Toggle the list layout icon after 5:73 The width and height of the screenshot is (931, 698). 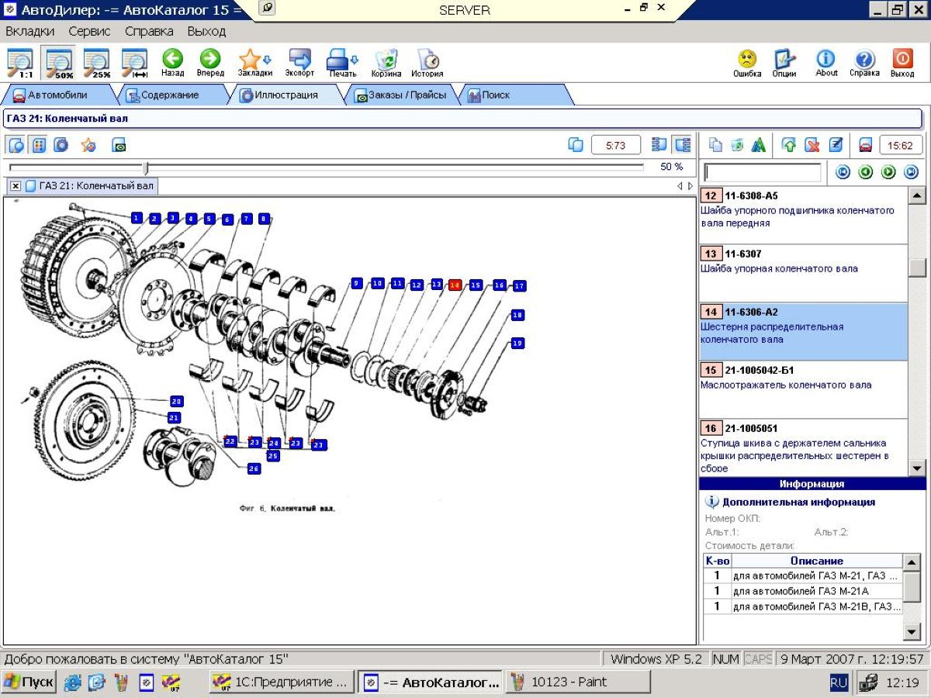coord(659,144)
